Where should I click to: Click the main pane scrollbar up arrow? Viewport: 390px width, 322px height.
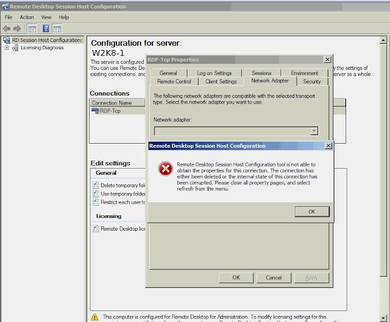pyautogui.click(x=383, y=40)
